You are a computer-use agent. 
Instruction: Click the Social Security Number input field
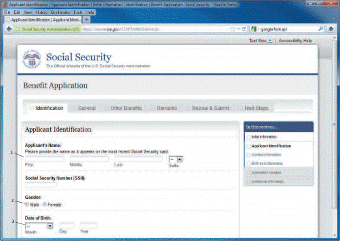point(41,185)
